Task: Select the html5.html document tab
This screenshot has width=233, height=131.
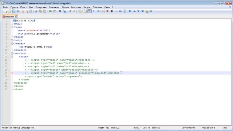Action: click(9, 17)
